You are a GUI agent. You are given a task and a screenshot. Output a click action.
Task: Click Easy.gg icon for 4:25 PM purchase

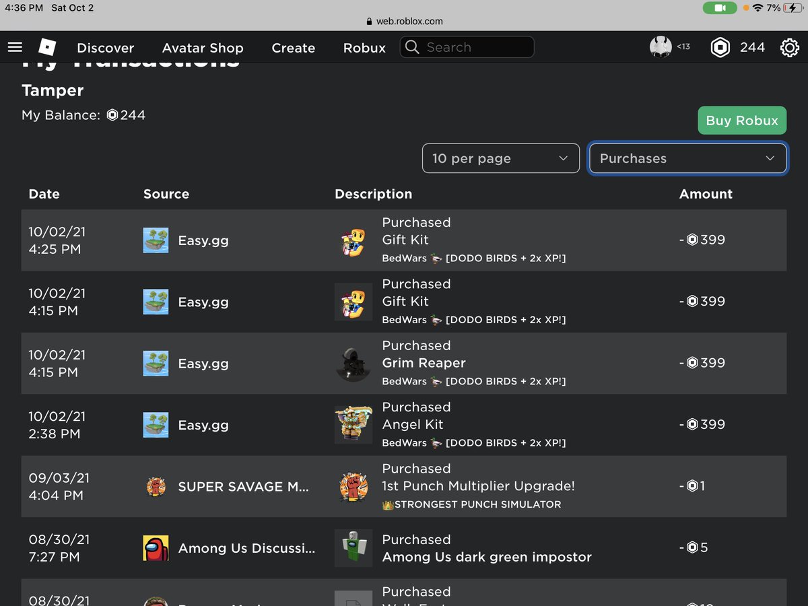[x=156, y=240]
